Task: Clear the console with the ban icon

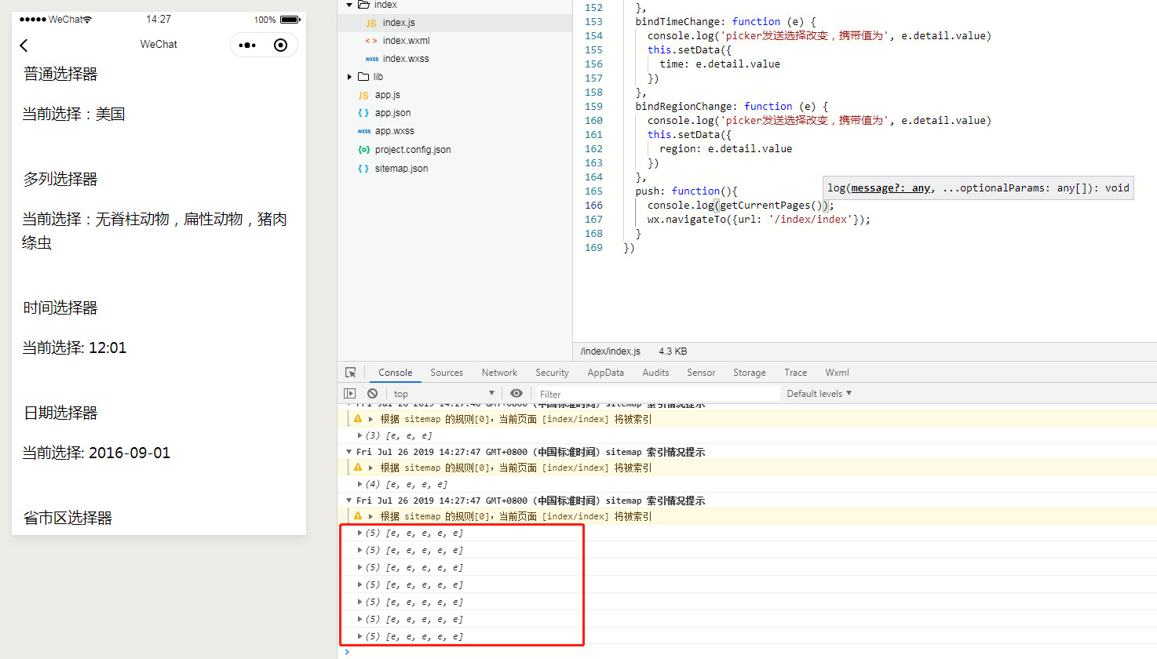Action: coord(372,394)
